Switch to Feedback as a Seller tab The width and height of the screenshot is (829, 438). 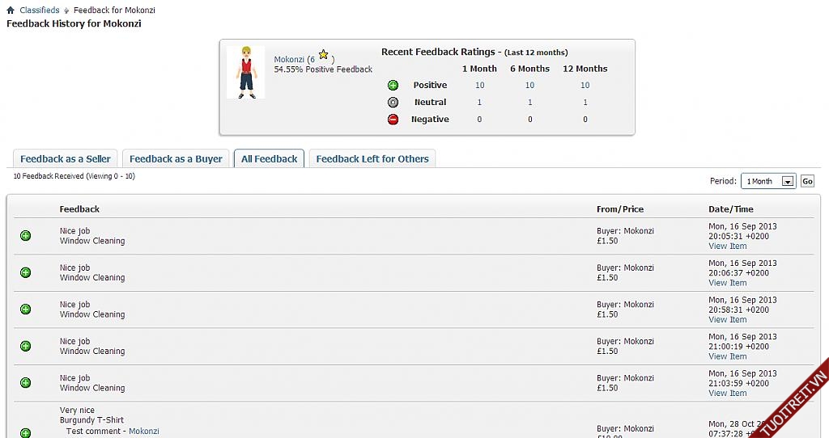[66, 159]
